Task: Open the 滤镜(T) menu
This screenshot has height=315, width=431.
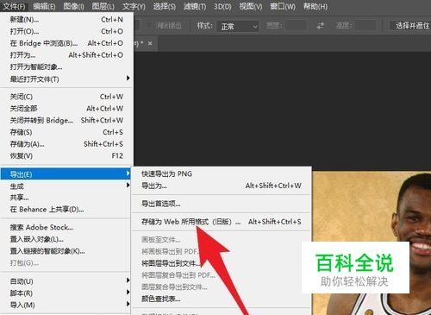Action: point(195,6)
